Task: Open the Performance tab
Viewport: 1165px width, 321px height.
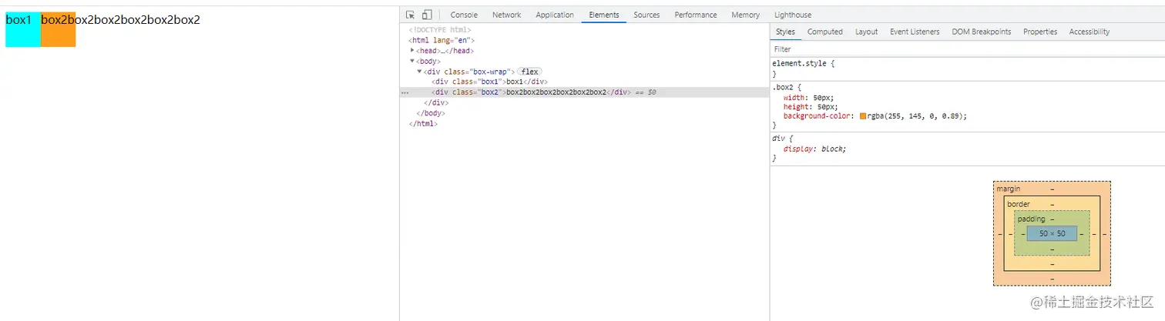Action: pos(696,15)
